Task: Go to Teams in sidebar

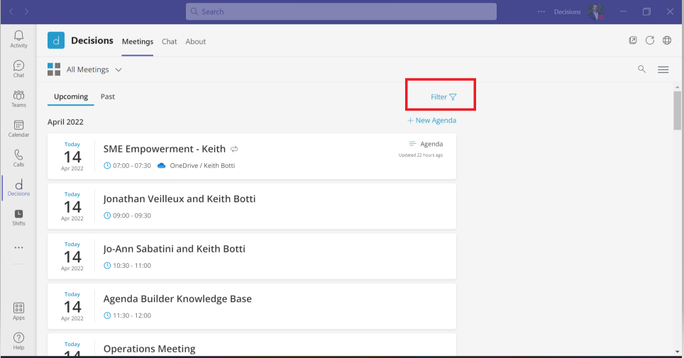Action: pyautogui.click(x=18, y=99)
